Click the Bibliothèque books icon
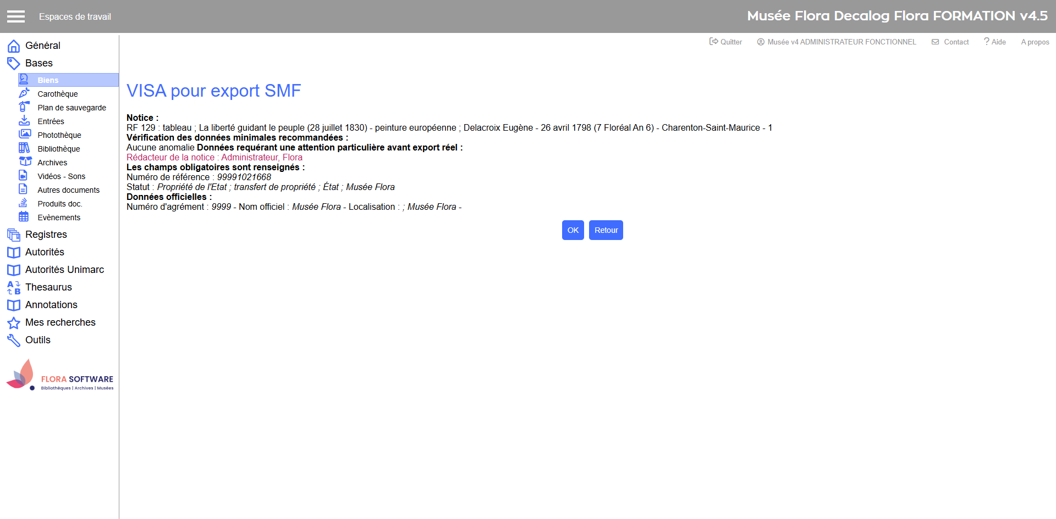This screenshot has width=1056, height=519. coord(24,148)
